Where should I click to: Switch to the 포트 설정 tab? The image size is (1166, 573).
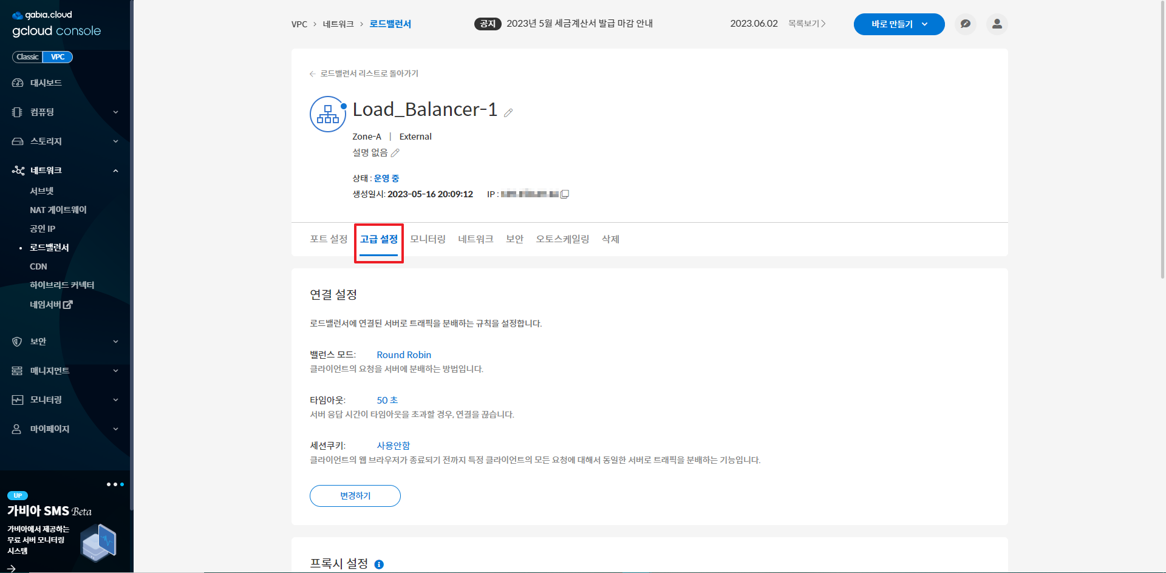[329, 239]
